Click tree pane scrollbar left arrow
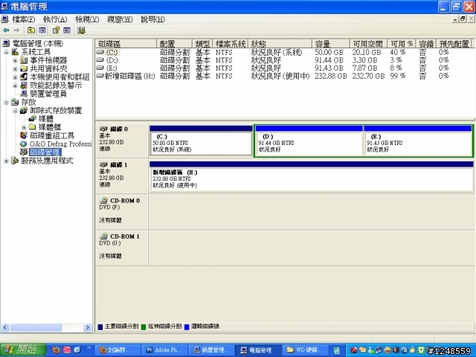476x357 pixels. pos(5,327)
